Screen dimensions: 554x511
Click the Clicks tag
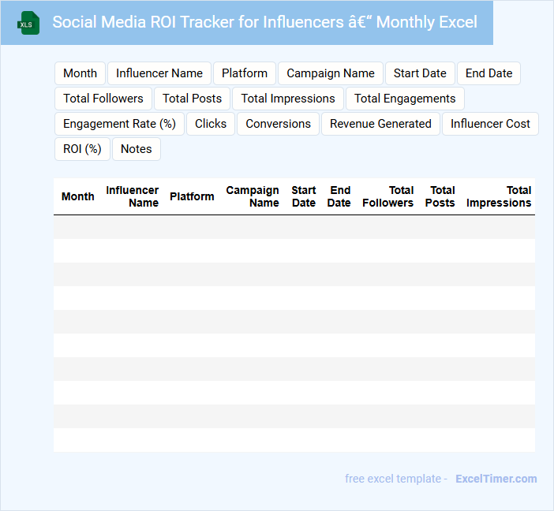[211, 124]
